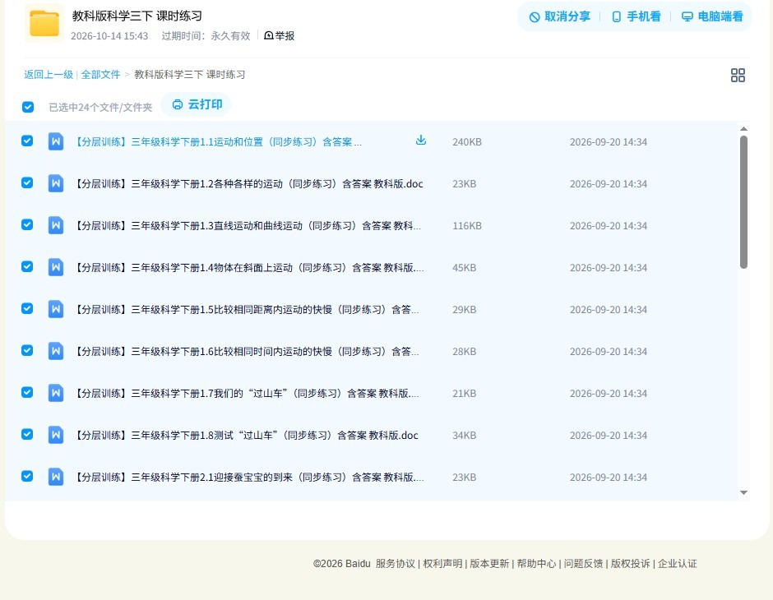Open file 1.8测试过山车 by name

(x=246, y=435)
